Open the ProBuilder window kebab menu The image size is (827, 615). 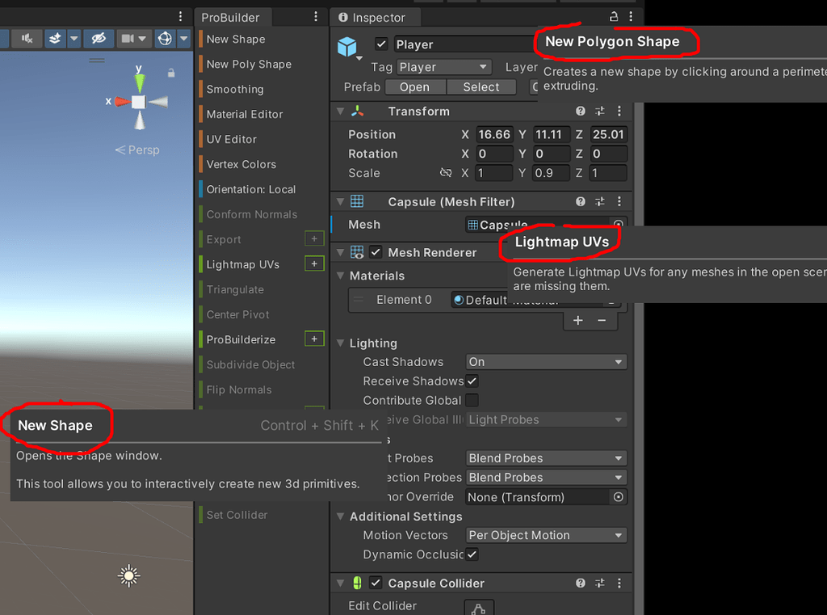315,17
